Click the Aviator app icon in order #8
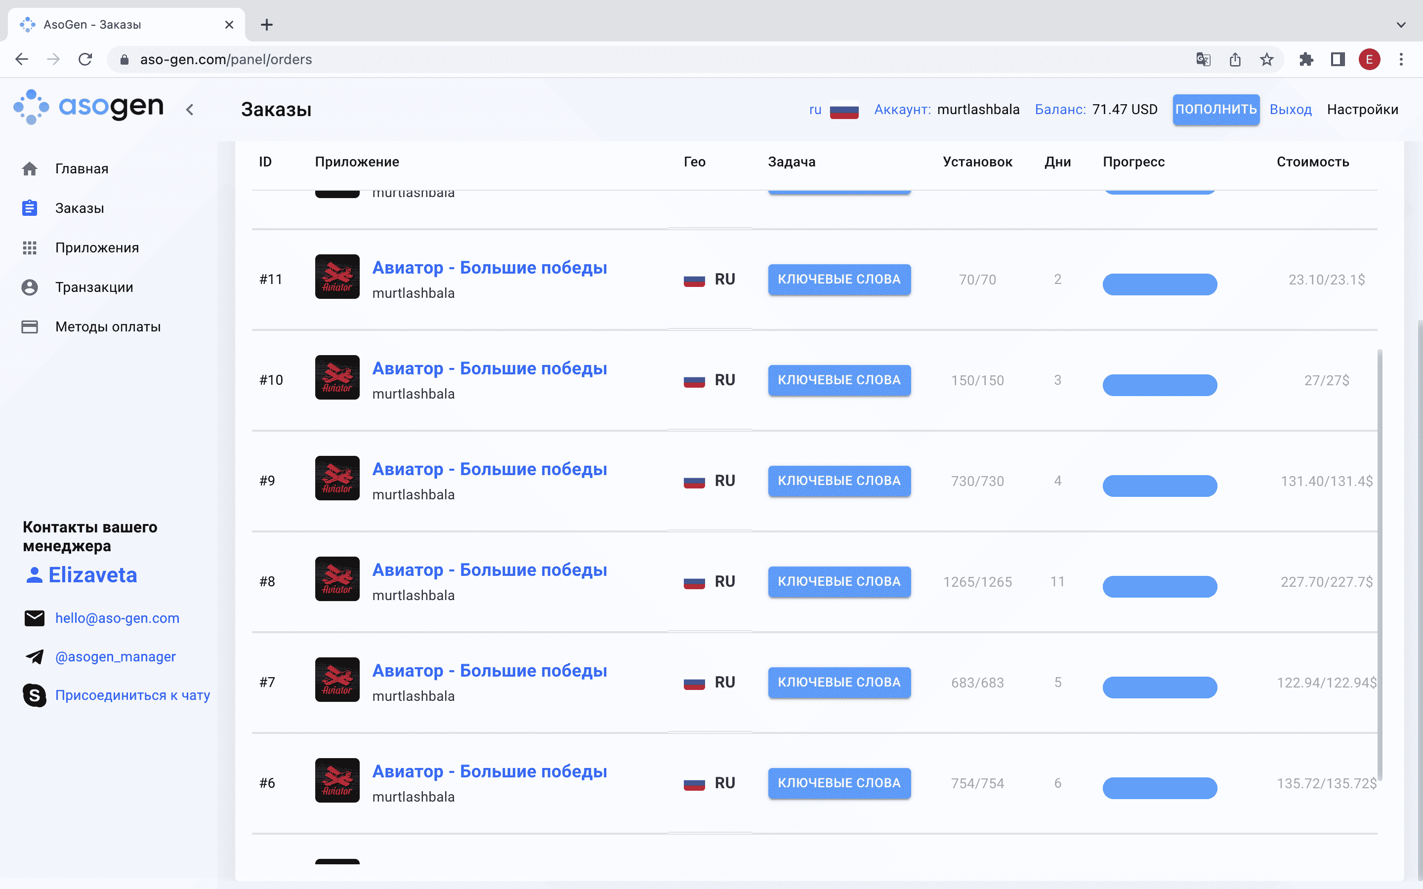The image size is (1423, 889). point(337,578)
